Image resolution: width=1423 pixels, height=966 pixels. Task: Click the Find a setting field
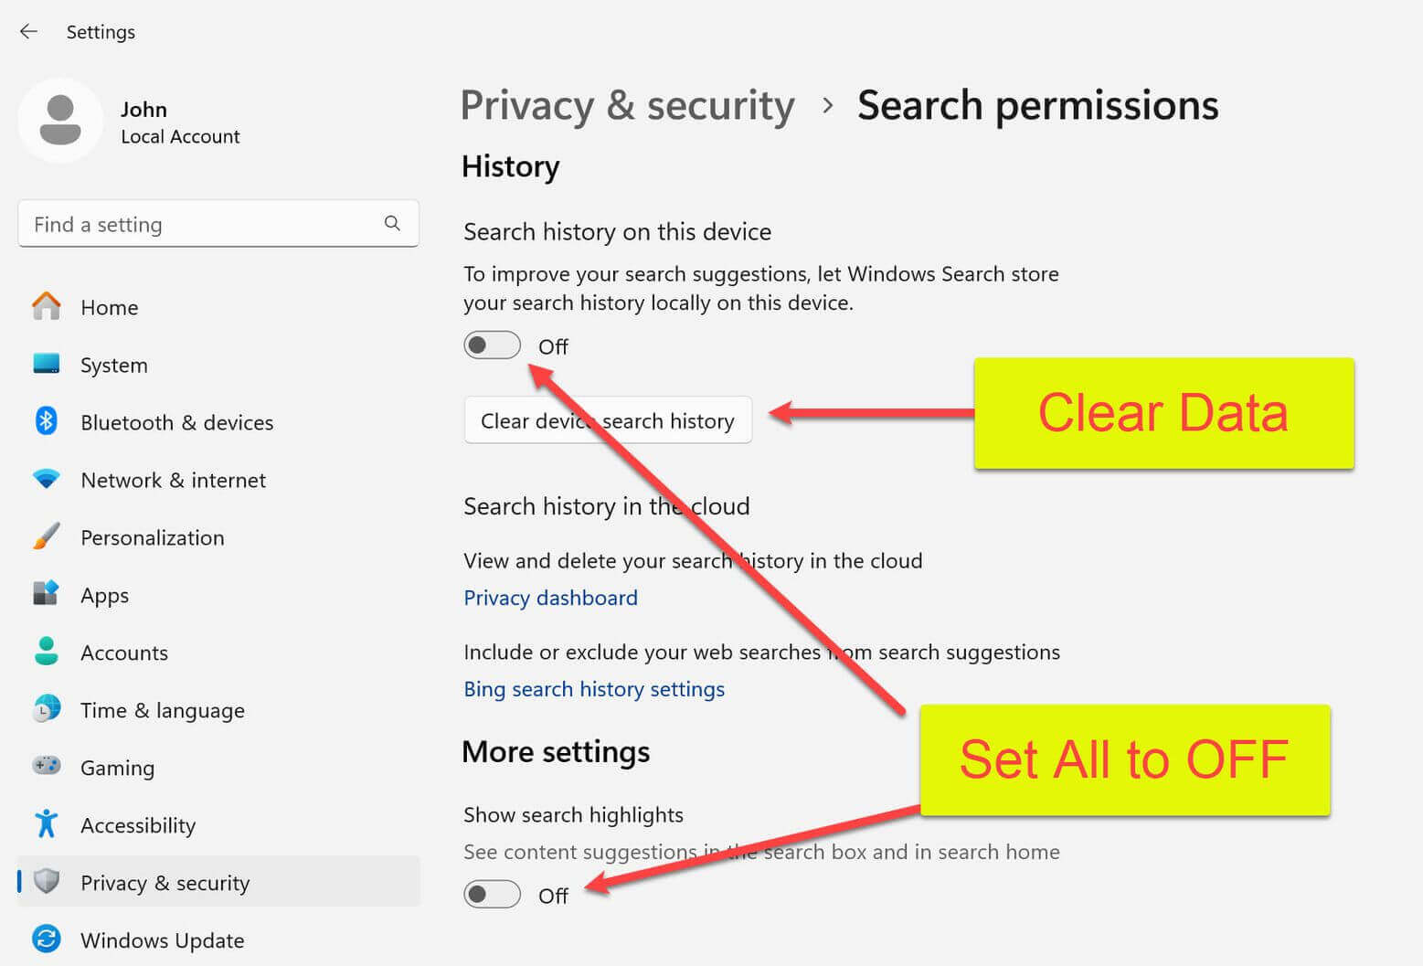point(218,224)
